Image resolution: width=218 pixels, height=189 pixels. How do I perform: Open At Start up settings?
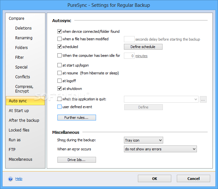point(19,111)
